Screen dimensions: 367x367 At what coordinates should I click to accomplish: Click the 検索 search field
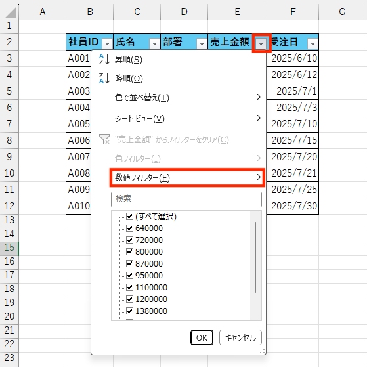tap(186, 200)
